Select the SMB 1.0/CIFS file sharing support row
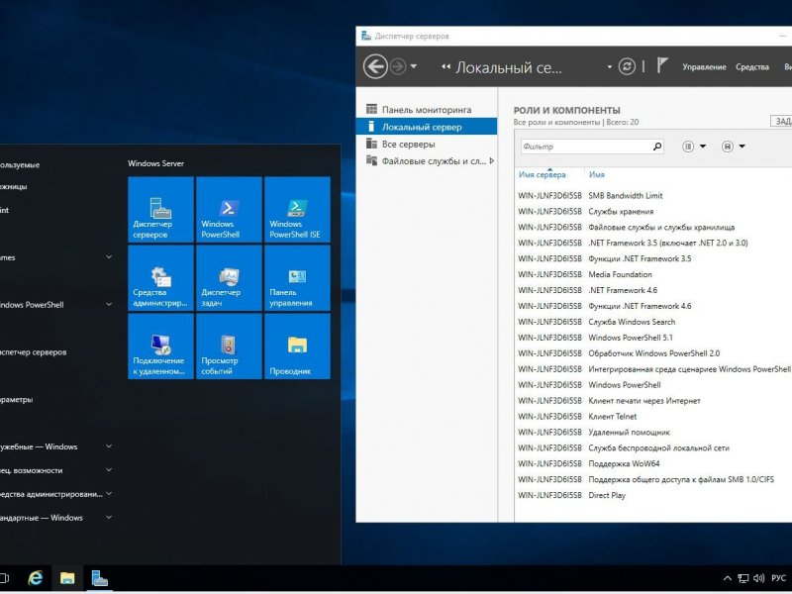The width and height of the screenshot is (792, 594). 654,479
